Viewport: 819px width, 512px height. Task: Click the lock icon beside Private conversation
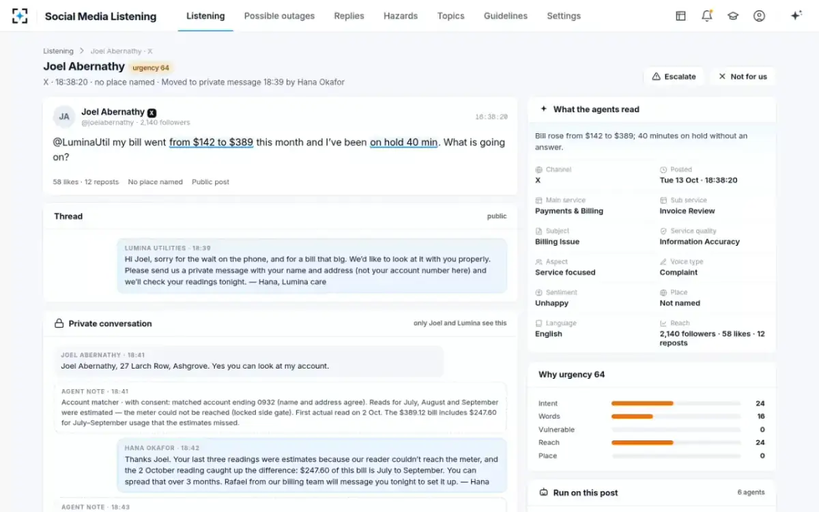pyautogui.click(x=59, y=324)
